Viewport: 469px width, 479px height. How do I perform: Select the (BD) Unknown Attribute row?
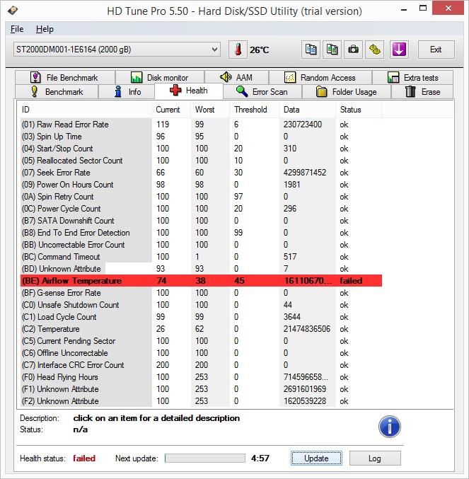[x=201, y=269]
